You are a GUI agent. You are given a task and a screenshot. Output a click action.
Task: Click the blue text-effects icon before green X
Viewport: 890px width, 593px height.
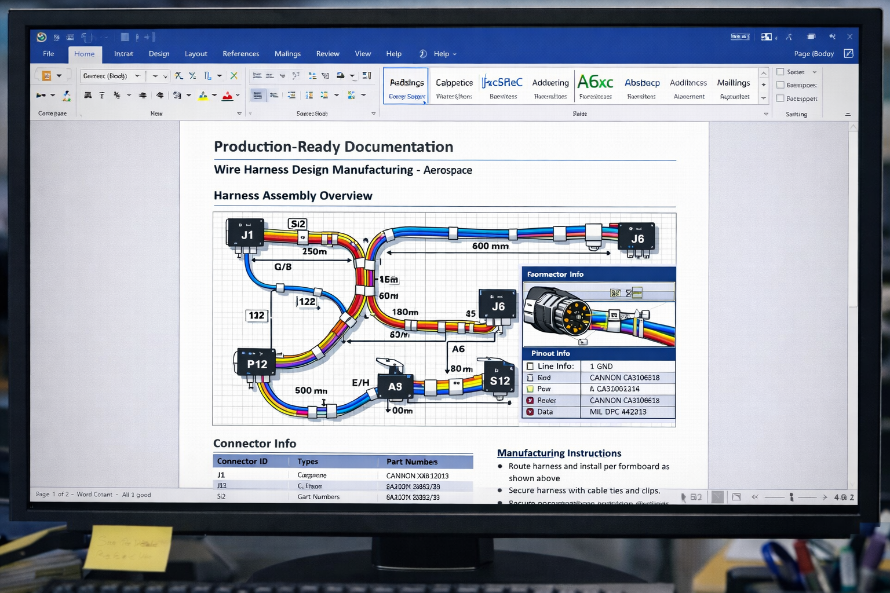click(x=207, y=76)
